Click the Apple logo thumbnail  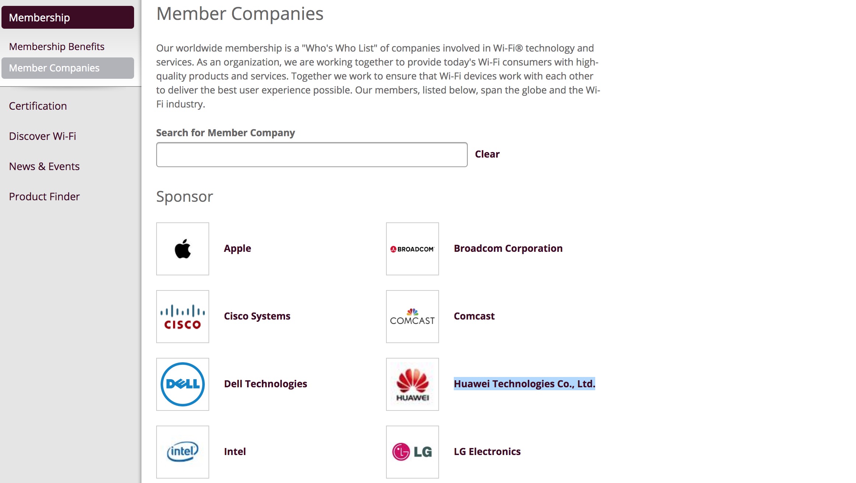[183, 249]
